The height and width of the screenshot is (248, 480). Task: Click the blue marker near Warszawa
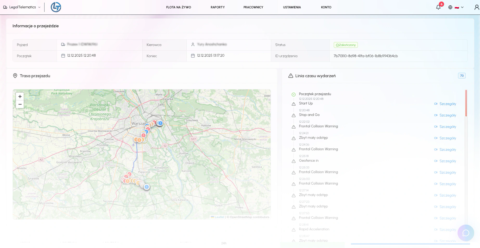(x=160, y=123)
